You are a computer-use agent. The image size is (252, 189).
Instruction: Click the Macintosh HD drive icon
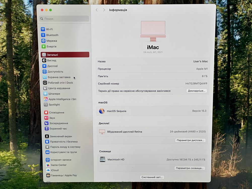coord(103,160)
